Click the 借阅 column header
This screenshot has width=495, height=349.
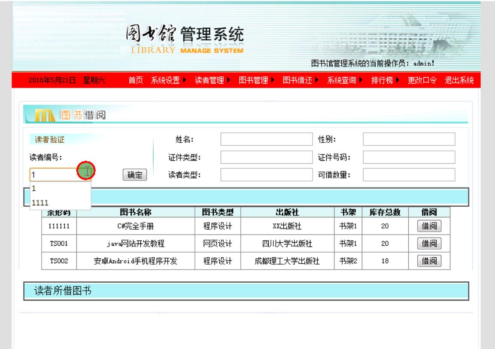point(429,212)
